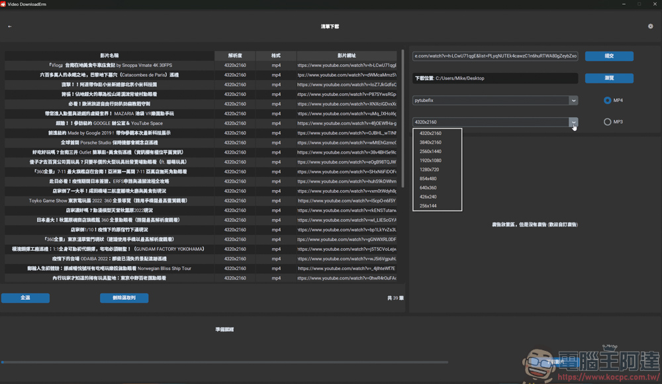Click the Video DownloadErm app icon in title bar
This screenshot has height=384, width=662.
tap(3, 4)
